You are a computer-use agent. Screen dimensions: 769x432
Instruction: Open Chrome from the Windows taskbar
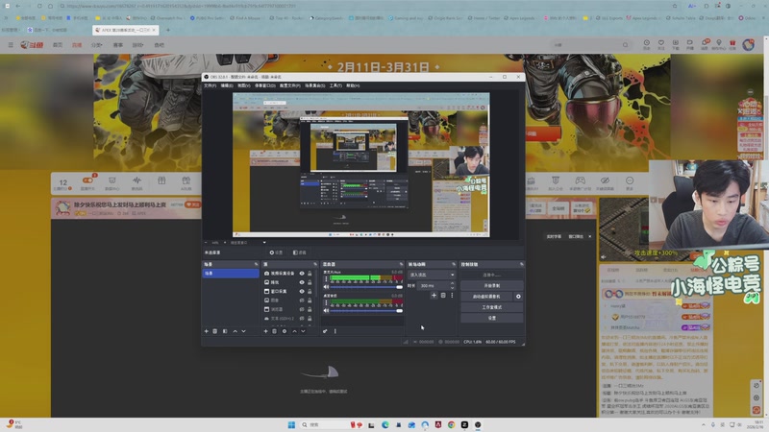(x=451, y=424)
